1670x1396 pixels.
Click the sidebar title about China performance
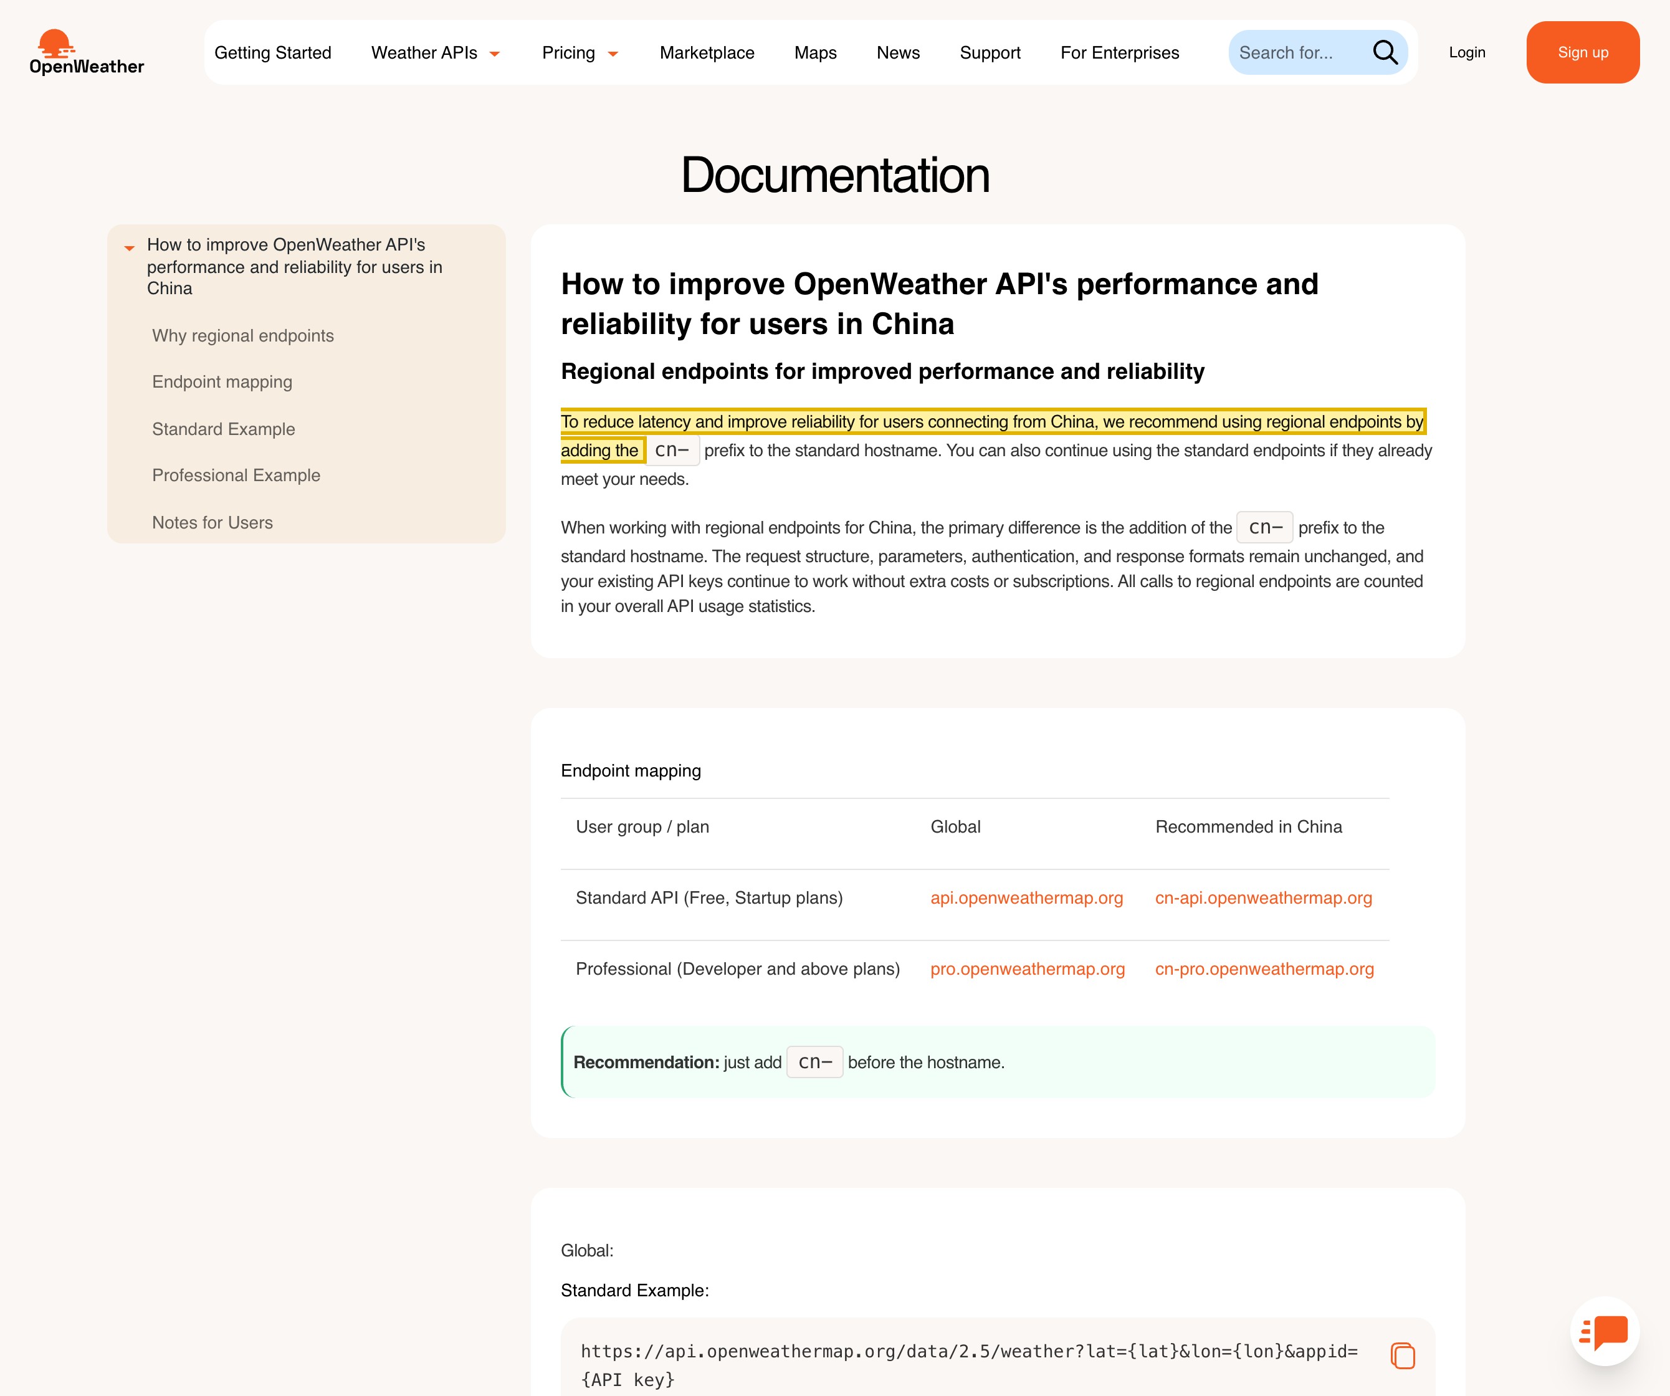click(294, 267)
